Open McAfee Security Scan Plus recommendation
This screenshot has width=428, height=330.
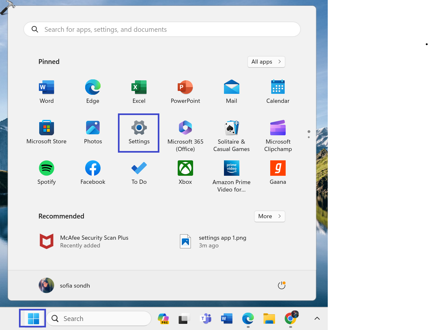[x=84, y=241]
